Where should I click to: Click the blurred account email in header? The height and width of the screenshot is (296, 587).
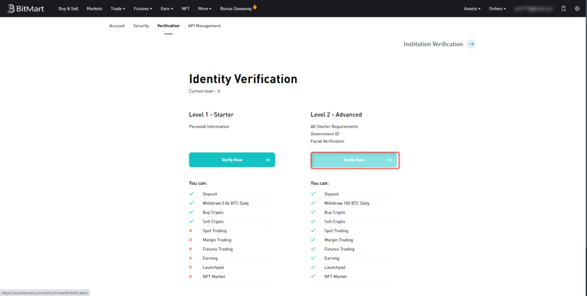(533, 9)
